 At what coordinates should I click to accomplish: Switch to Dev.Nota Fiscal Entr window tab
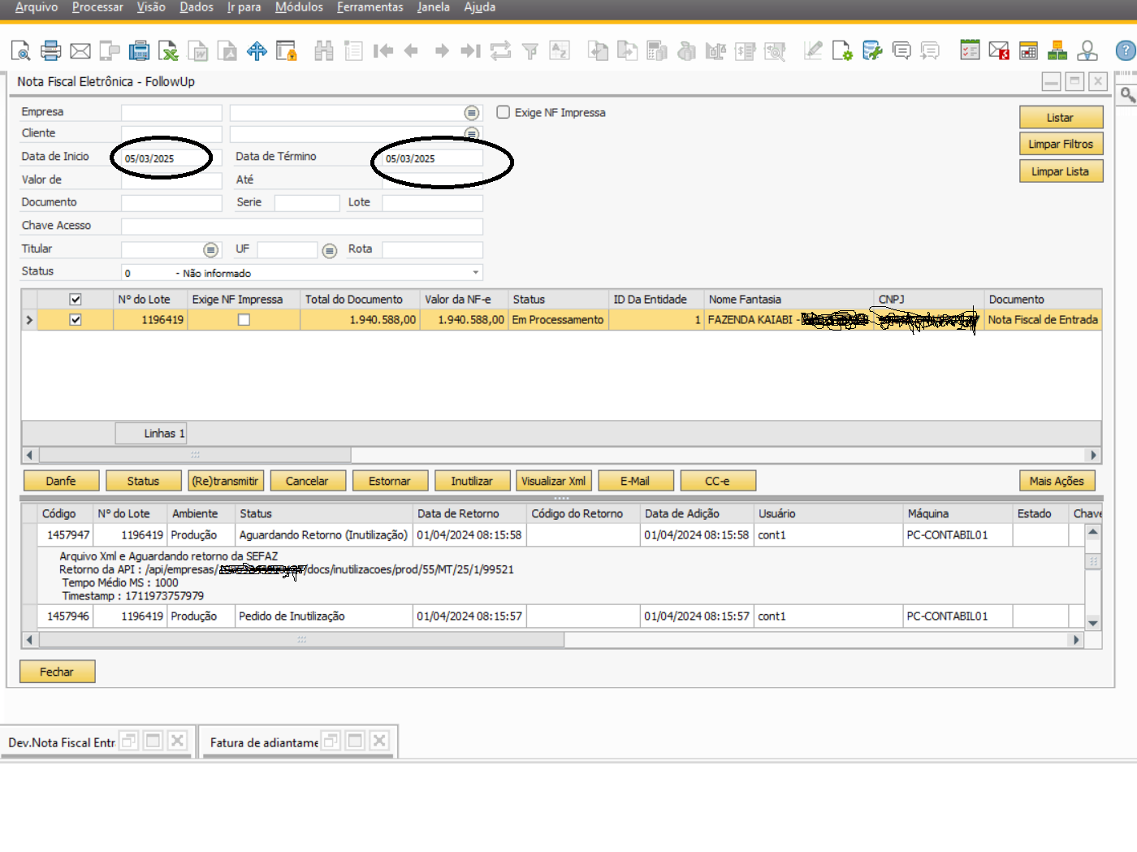click(62, 742)
